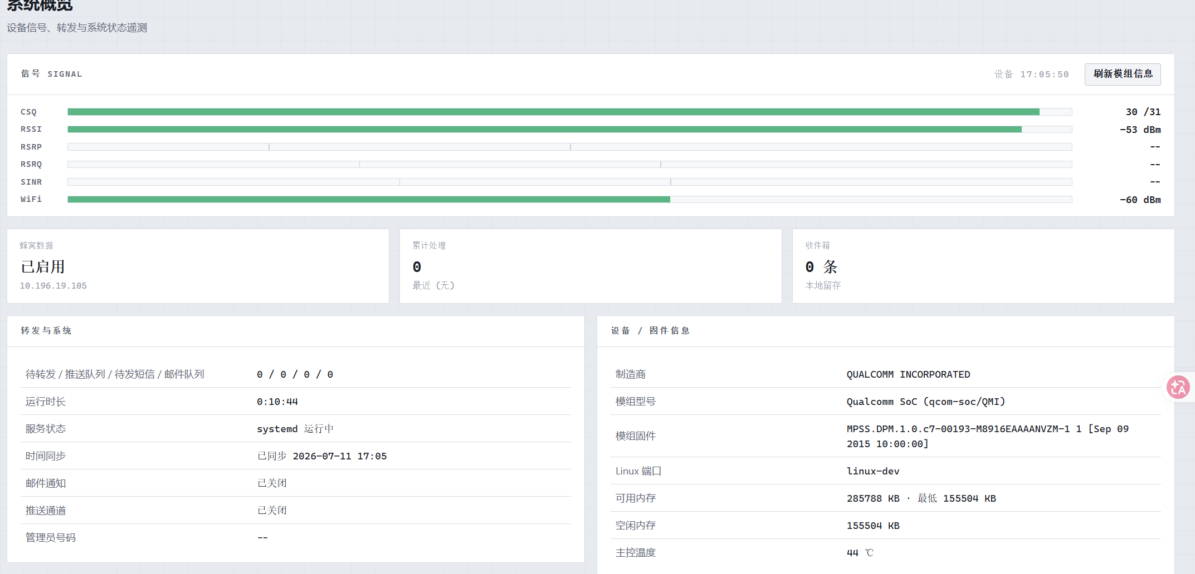Screen dimensions: 1195x574
Task: Click the RSRP signal bar
Action: (x=569, y=147)
